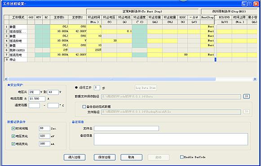Click the 42.000V main parameter cell in row 7
261x166 pixels.
point(77,55)
